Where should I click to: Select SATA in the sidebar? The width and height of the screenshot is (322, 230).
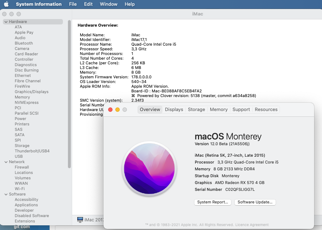(19, 135)
